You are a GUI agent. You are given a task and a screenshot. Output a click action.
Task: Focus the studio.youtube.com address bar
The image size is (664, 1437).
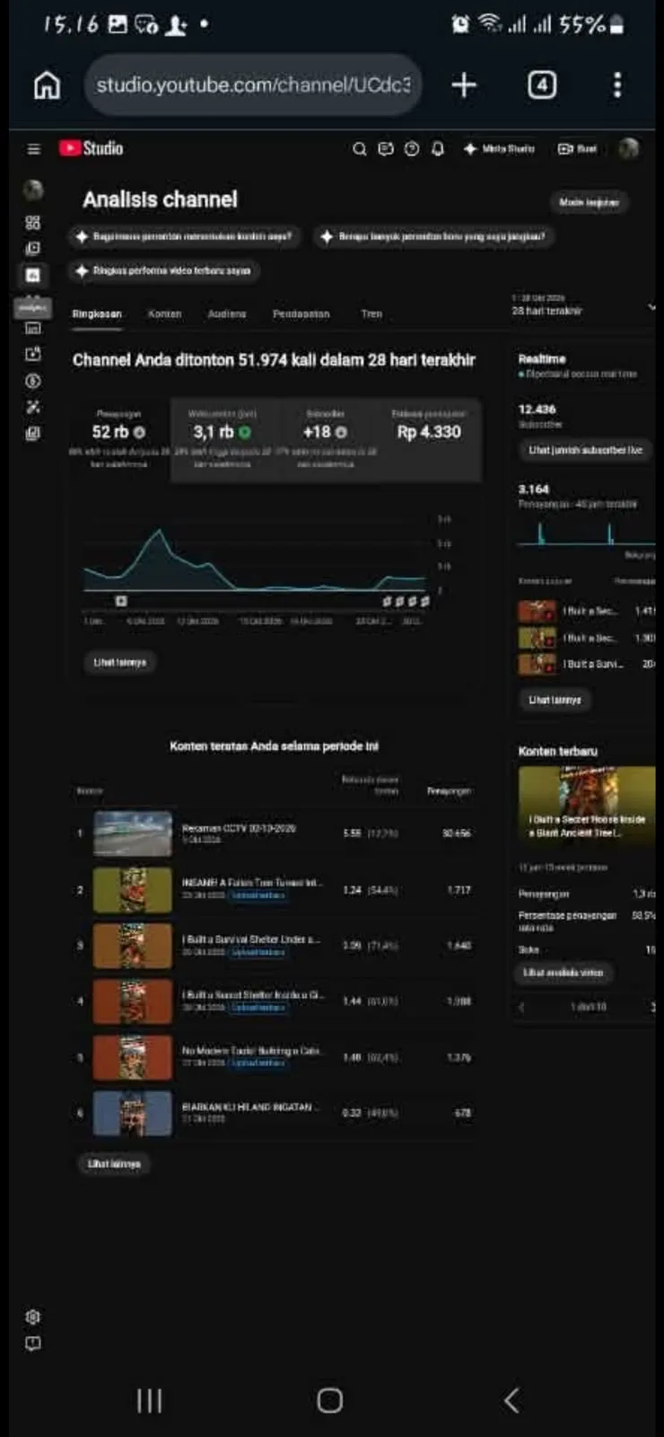point(253,85)
